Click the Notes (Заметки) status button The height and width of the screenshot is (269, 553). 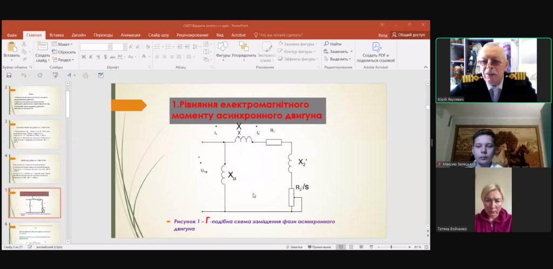(294, 247)
